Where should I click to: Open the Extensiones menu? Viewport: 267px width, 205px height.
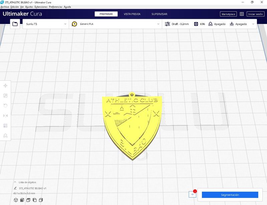tap(41, 7)
